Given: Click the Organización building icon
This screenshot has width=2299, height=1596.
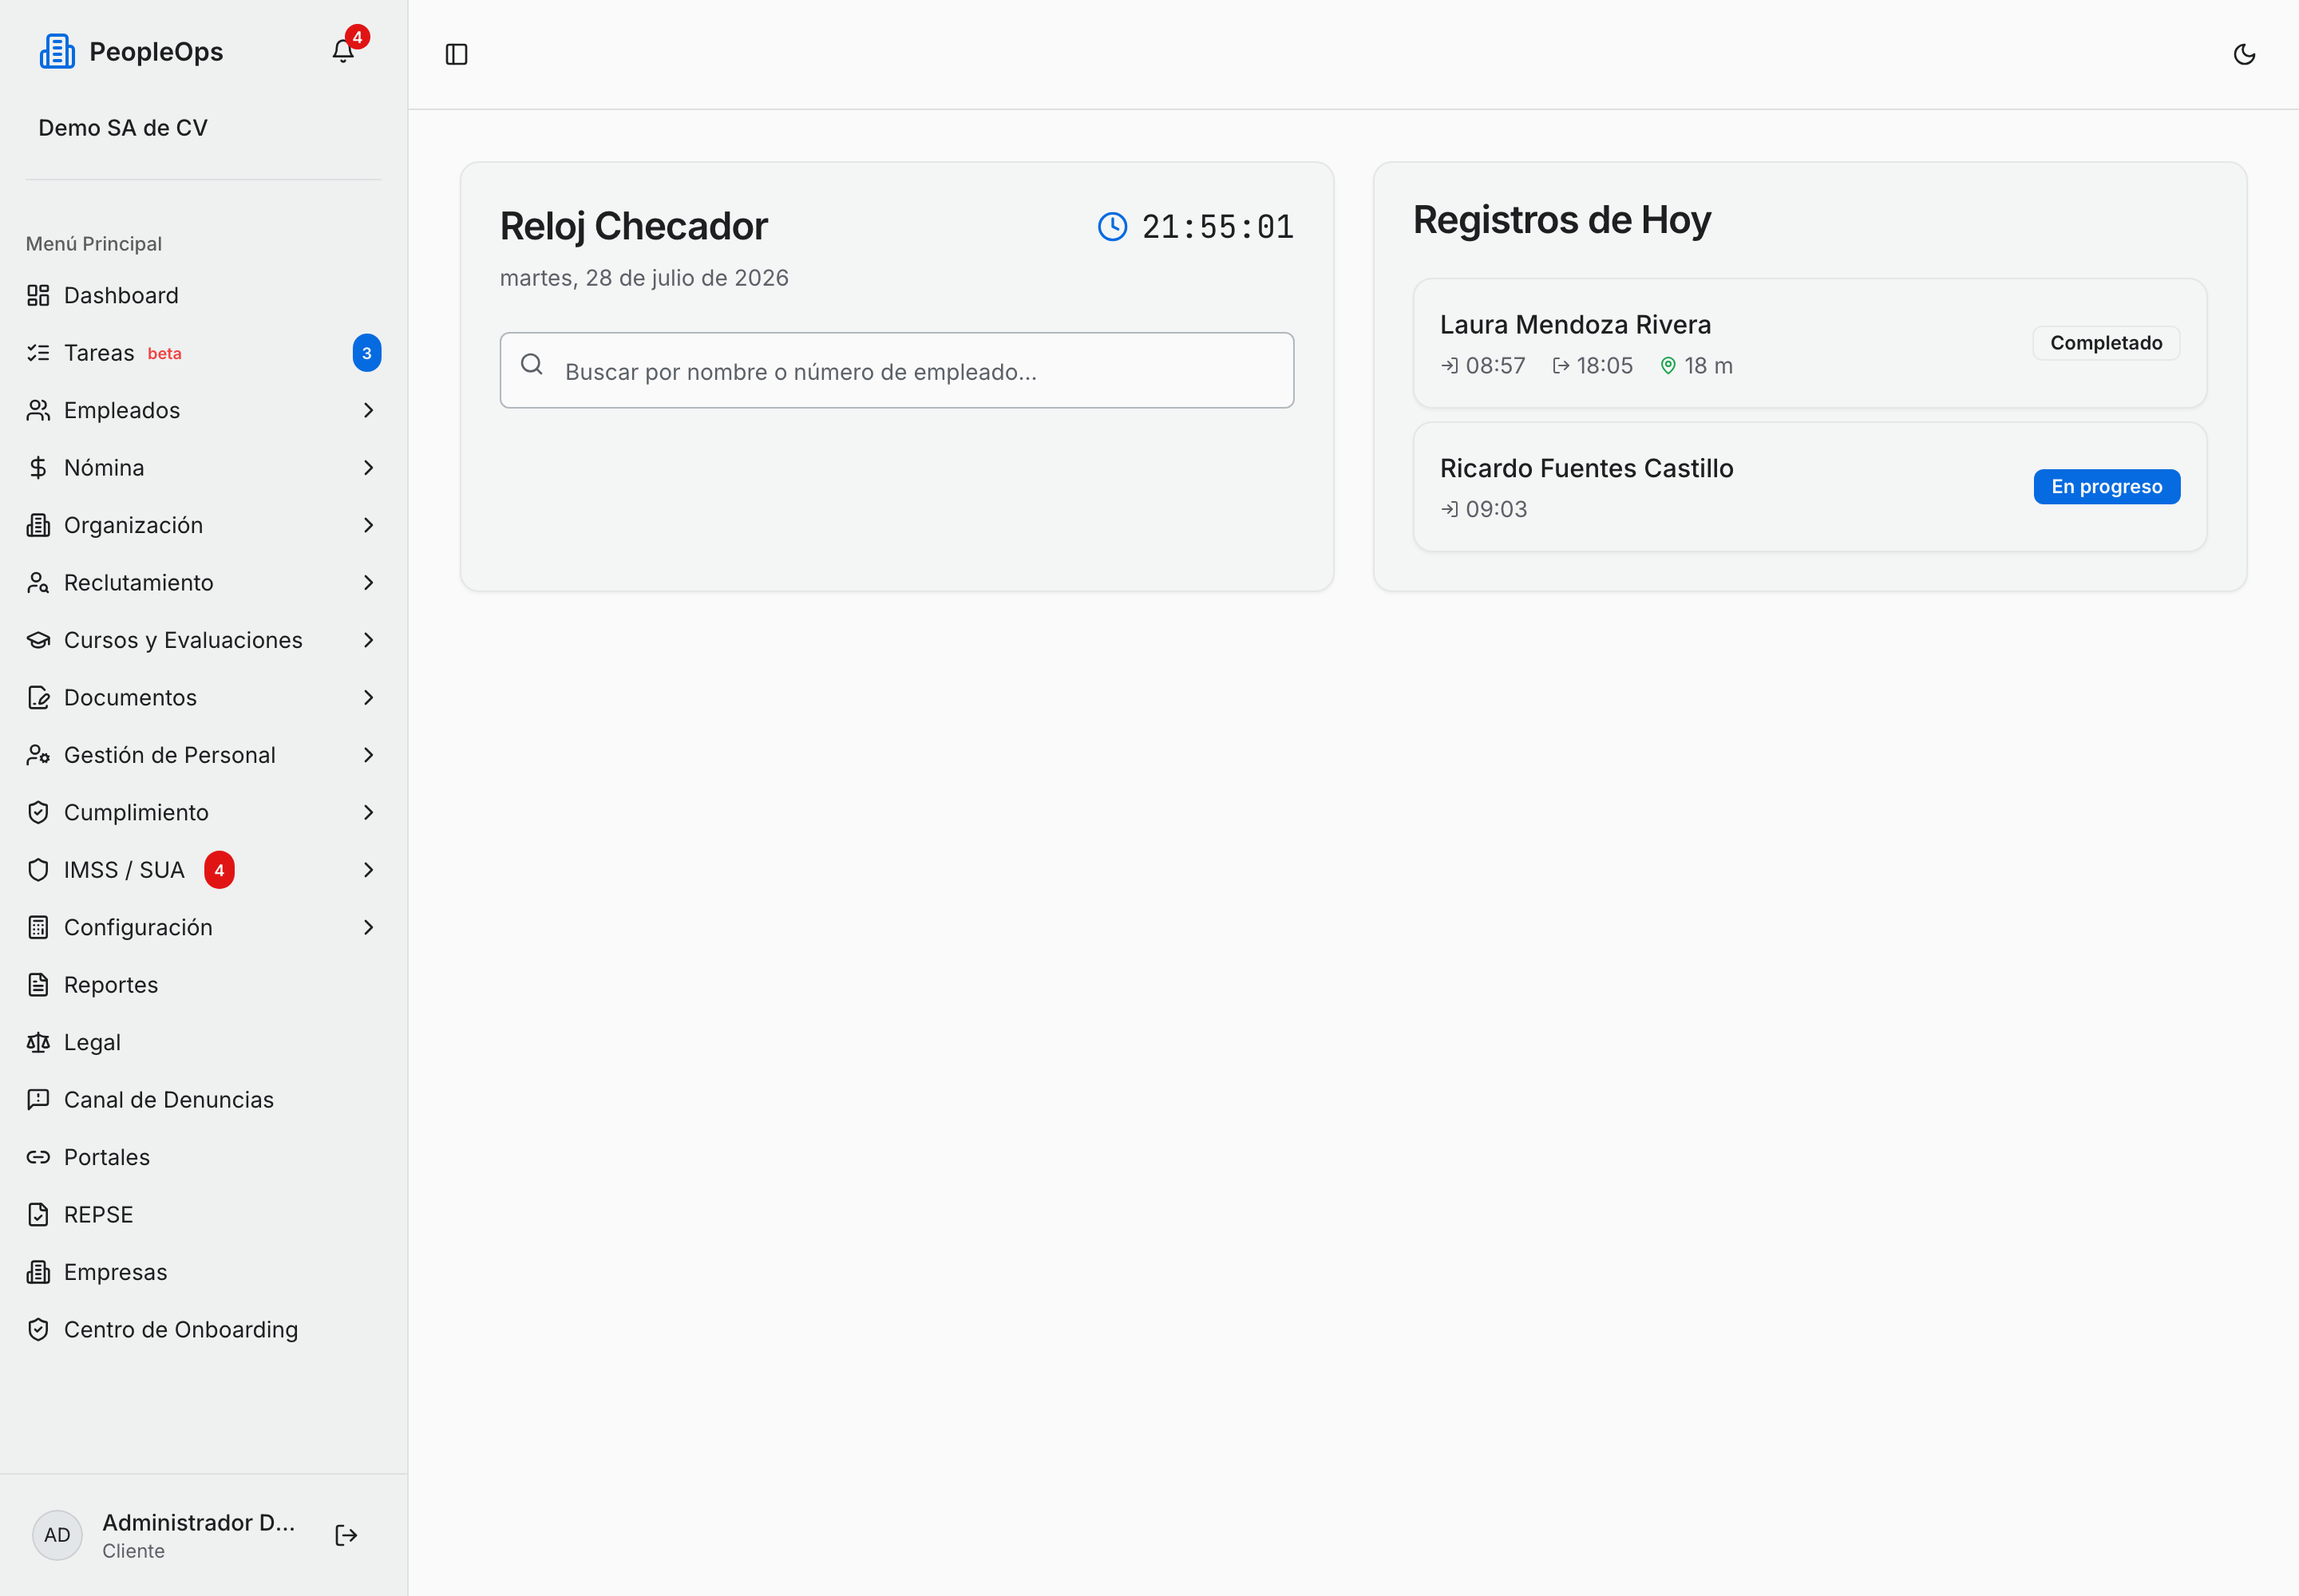Looking at the screenshot, I should click(x=38, y=525).
